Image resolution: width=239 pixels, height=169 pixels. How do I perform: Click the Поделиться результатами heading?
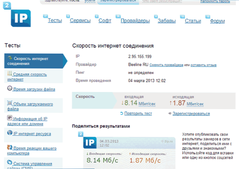click(x=101, y=126)
